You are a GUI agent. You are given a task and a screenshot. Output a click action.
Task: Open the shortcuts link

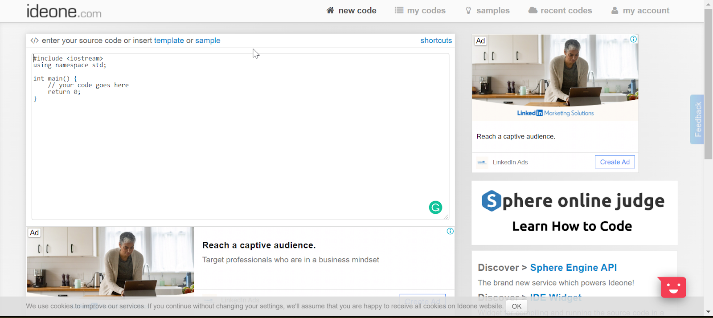[x=436, y=41]
